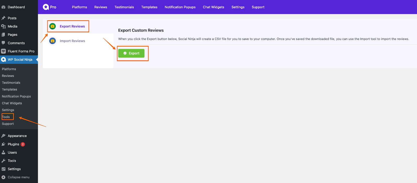The image size is (417, 183).
Task: Open Appearance in the sidebar
Action: pyautogui.click(x=17, y=136)
